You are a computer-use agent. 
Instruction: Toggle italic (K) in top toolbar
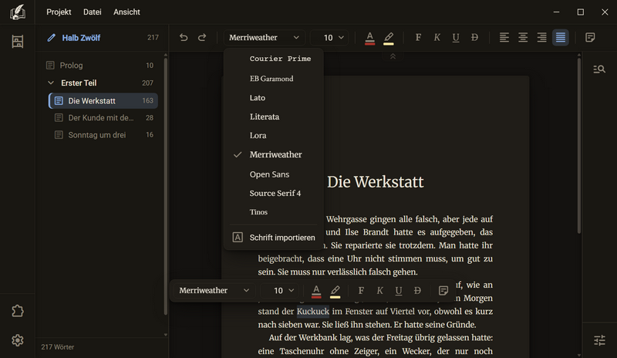coord(437,37)
